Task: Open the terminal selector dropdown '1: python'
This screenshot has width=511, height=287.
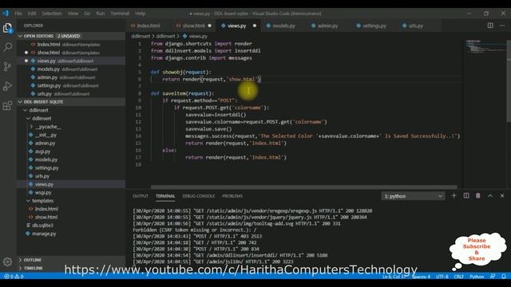Action: tap(413, 196)
